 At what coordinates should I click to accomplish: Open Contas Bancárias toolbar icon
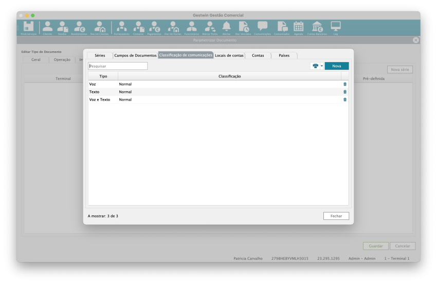tap(317, 28)
